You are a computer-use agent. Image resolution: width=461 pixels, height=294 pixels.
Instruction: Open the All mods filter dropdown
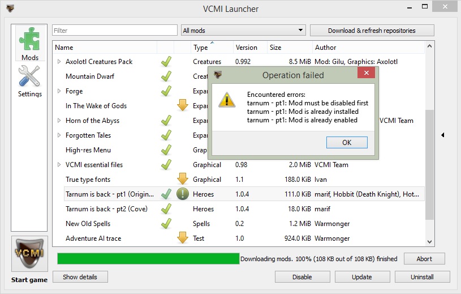(x=243, y=31)
